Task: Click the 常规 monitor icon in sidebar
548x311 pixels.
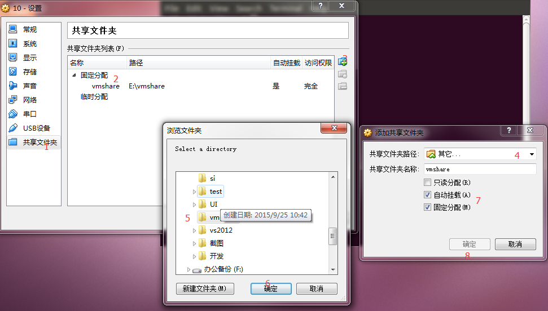Action: (x=13, y=29)
